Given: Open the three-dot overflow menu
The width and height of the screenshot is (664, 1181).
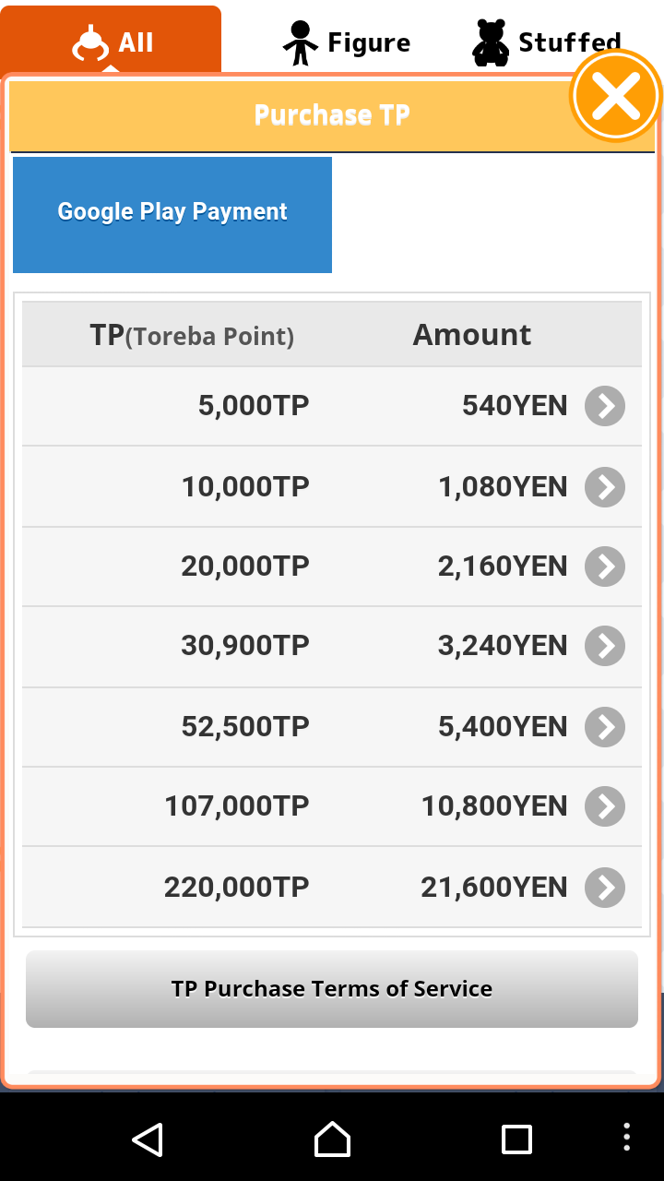Looking at the screenshot, I should (627, 1137).
